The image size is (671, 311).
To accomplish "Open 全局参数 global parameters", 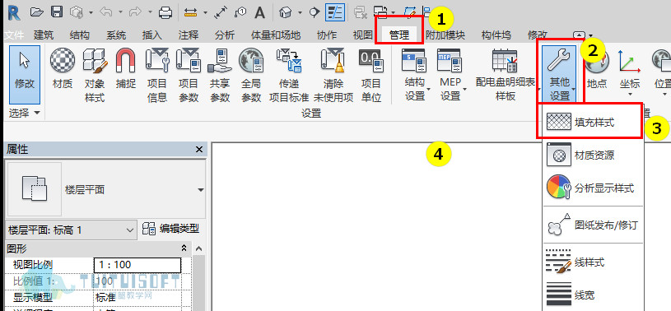I will pos(251,75).
